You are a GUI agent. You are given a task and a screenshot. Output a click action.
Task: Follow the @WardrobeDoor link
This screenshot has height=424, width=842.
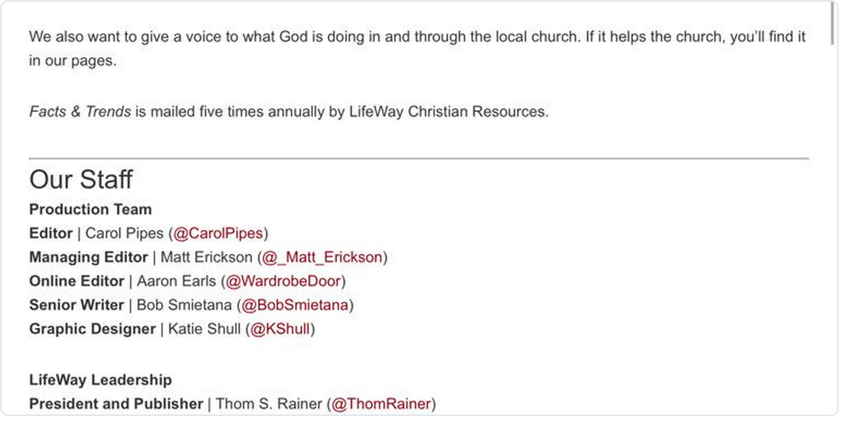[283, 281]
